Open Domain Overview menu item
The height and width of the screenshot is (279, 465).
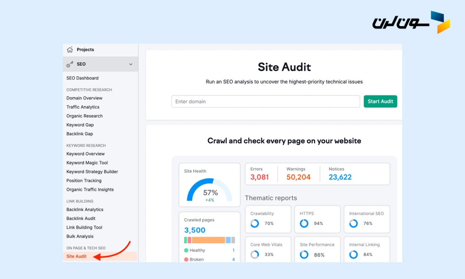click(x=84, y=98)
